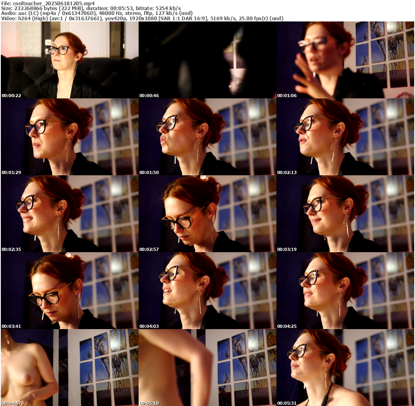Open the thumbnail at timestamp 00:00:22

[x=69, y=60]
